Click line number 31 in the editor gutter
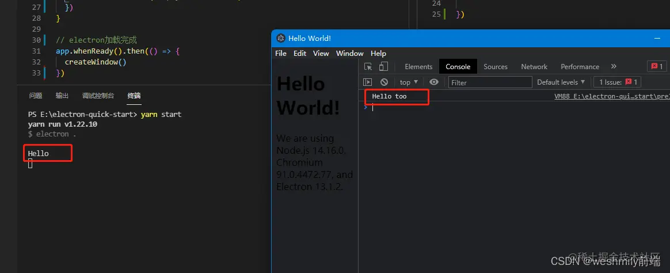Image resolution: width=670 pixels, height=273 pixels. pyautogui.click(x=36, y=51)
